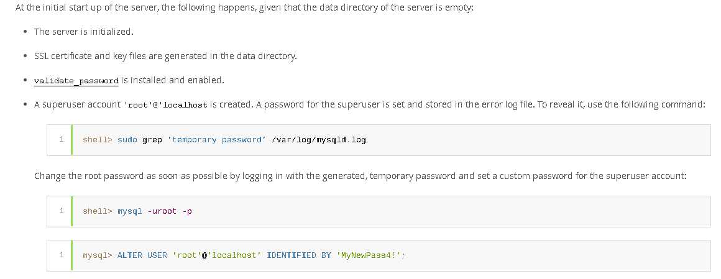Click the 'root'@'localhost' account name in the bullet text
Screen dimensions: 721x279
[165, 105]
